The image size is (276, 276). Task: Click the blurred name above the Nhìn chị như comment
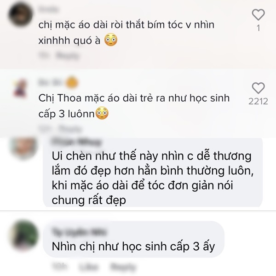(x=79, y=231)
